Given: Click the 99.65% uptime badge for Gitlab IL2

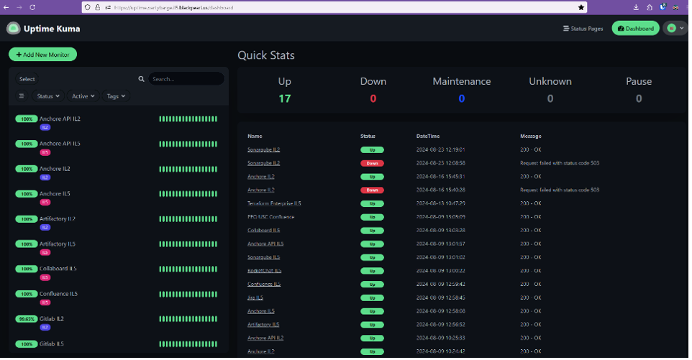Looking at the screenshot, I should click(x=27, y=319).
